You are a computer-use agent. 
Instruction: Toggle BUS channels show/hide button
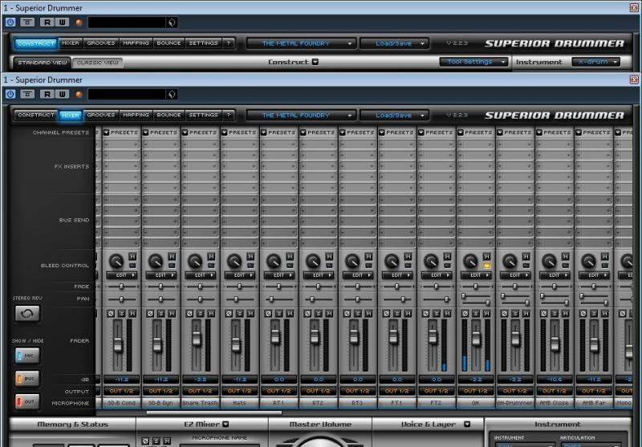tap(26, 377)
